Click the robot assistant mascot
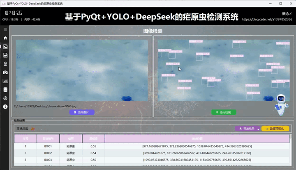This screenshot has height=170, width=296. pyautogui.click(x=281, y=105)
